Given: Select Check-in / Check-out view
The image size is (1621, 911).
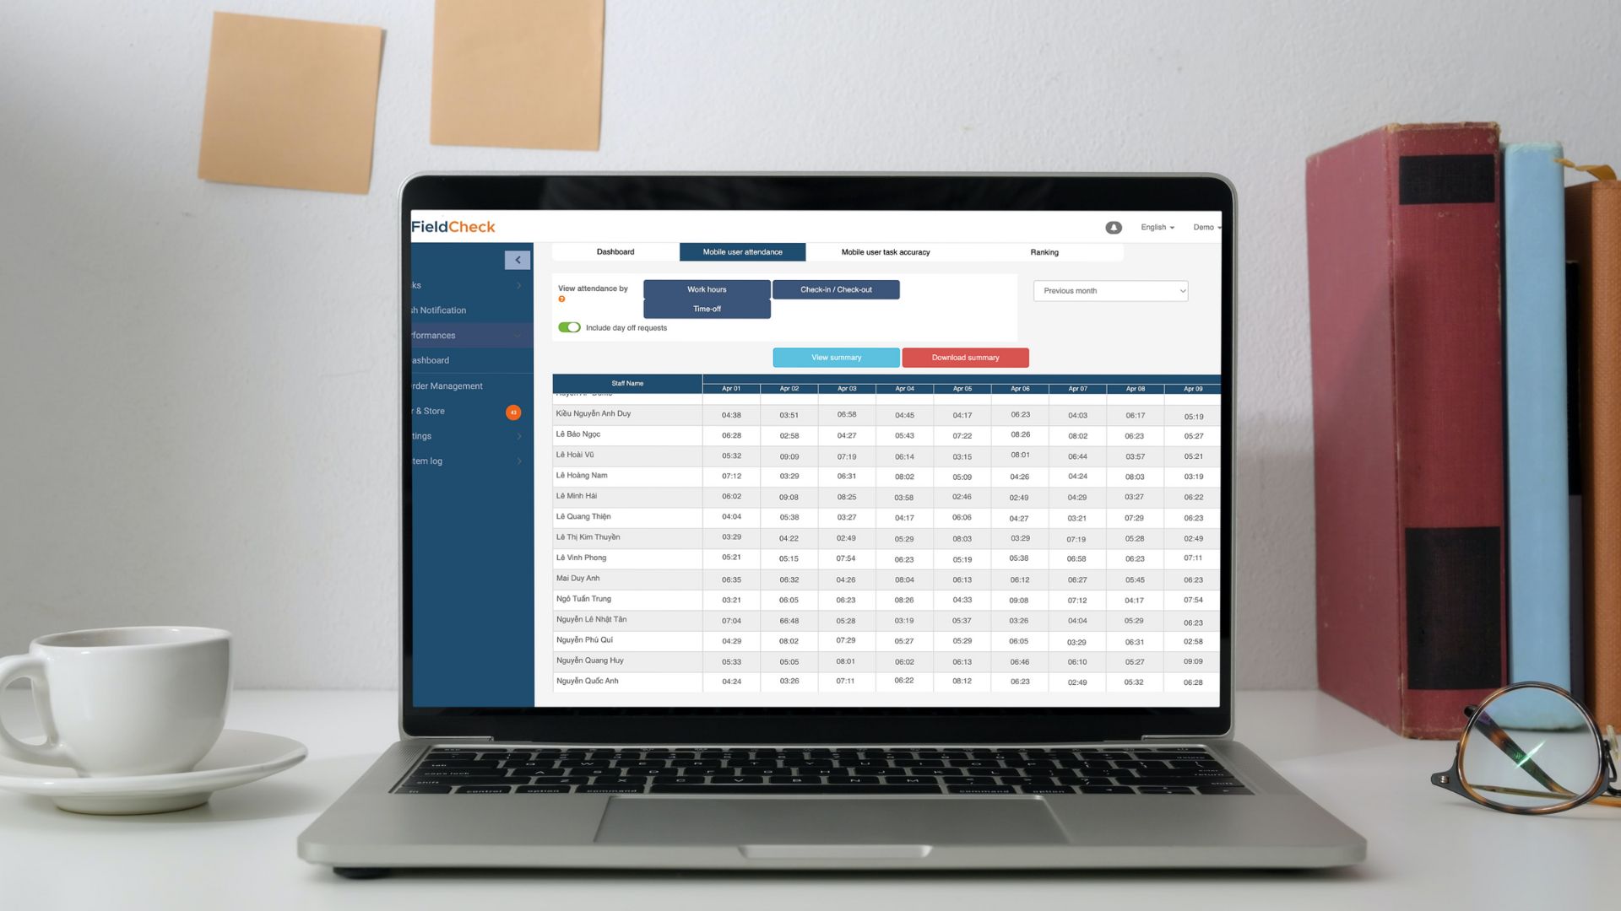Looking at the screenshot, I should pyautogui.click(x=835, y=288).
